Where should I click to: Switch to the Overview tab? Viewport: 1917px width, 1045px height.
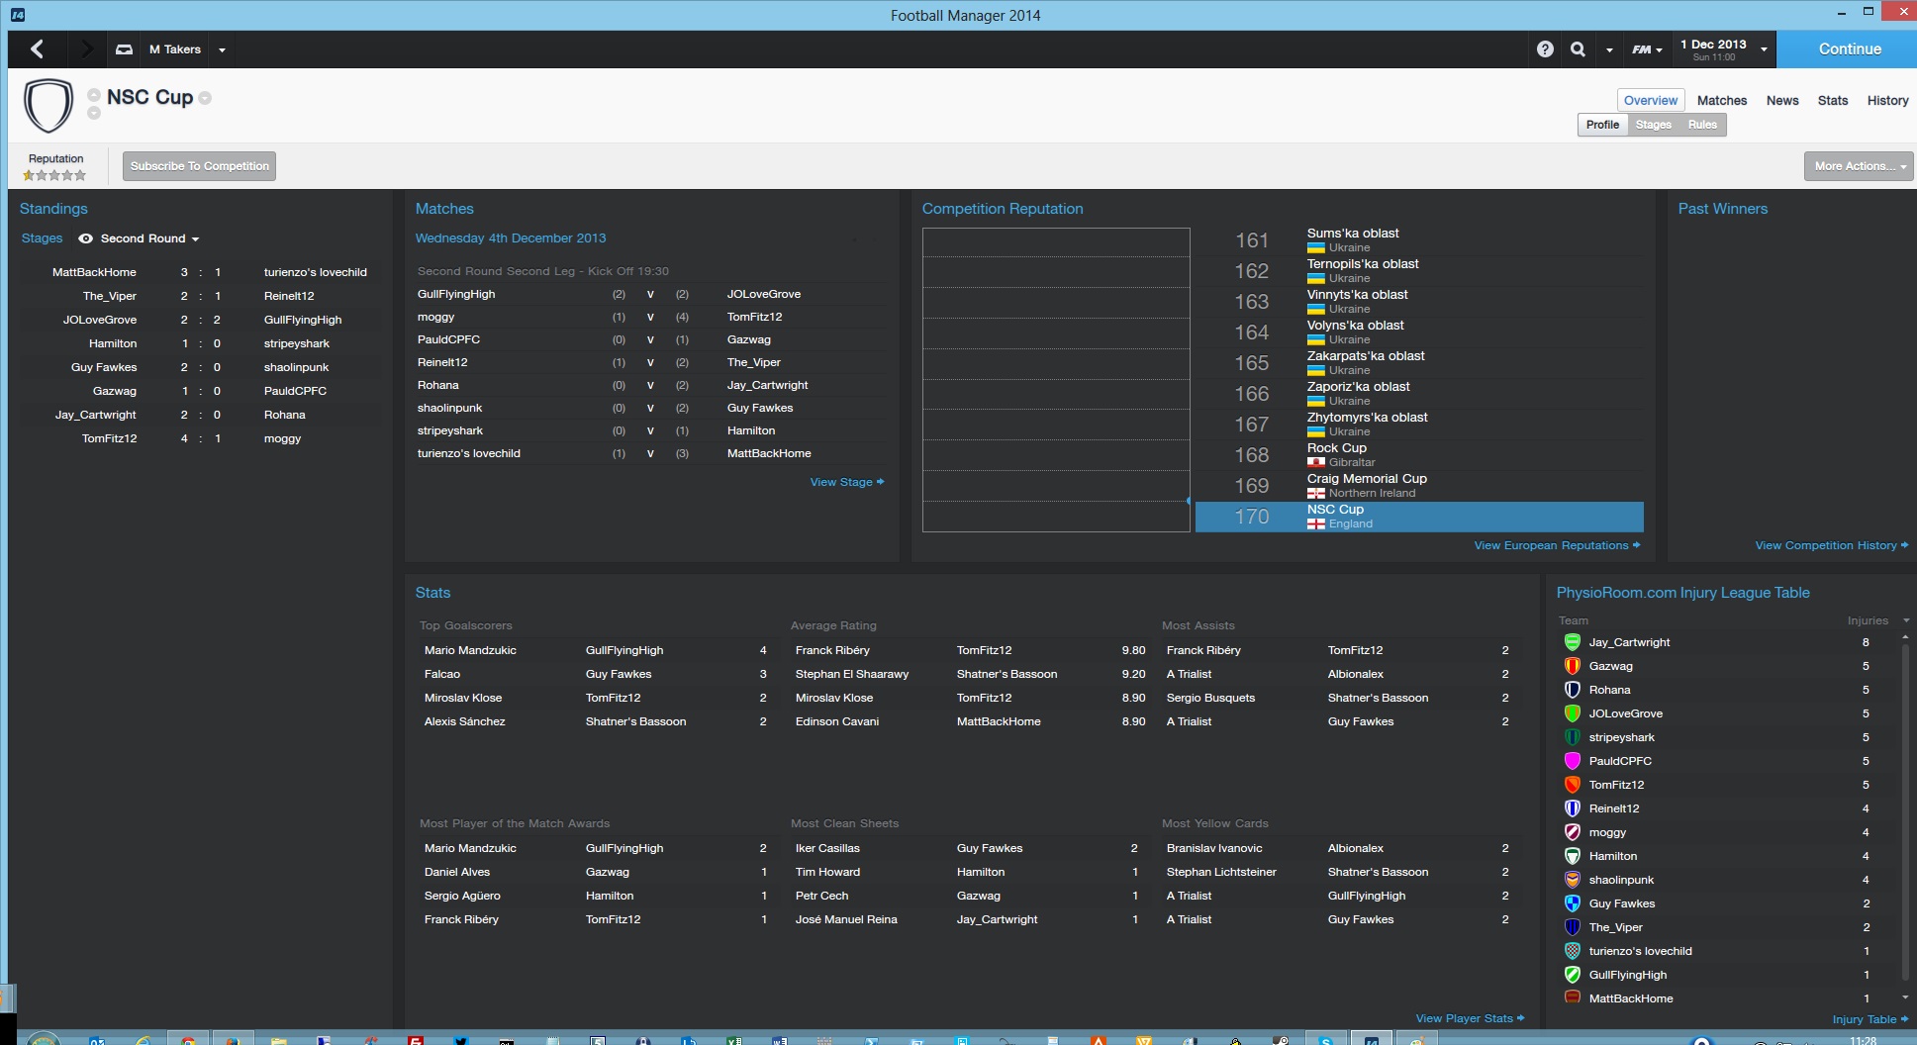point(1650,100)
